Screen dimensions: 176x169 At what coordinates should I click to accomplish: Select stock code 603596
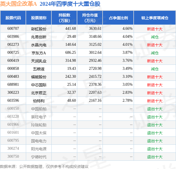(13, 100)
